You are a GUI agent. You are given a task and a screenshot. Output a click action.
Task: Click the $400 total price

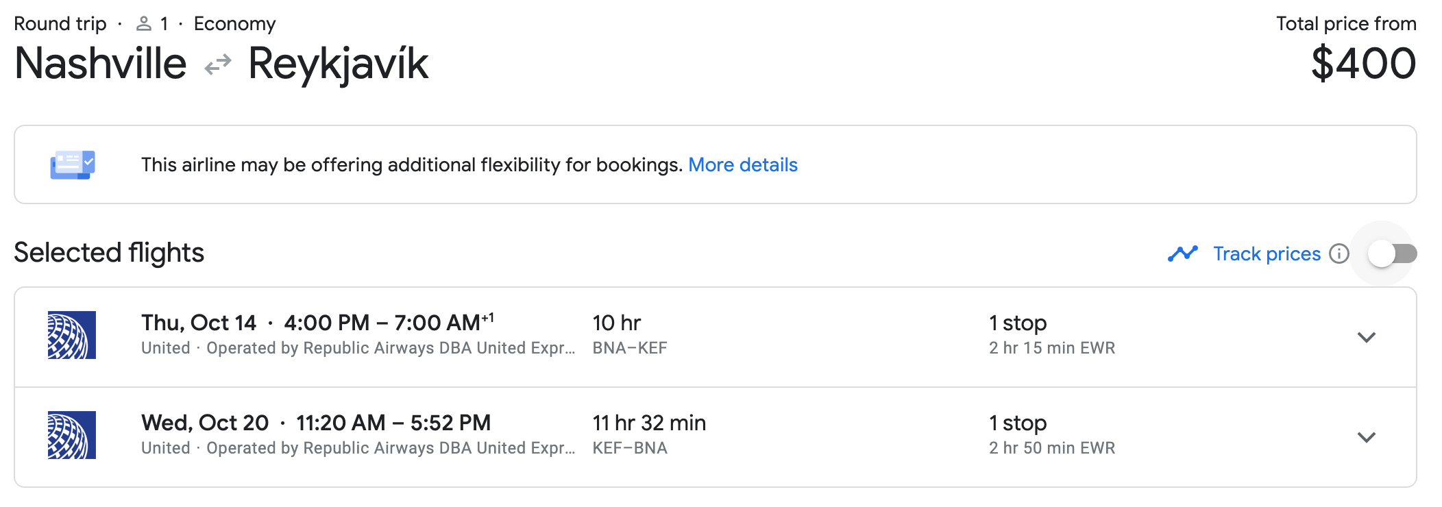(1362, 64)
